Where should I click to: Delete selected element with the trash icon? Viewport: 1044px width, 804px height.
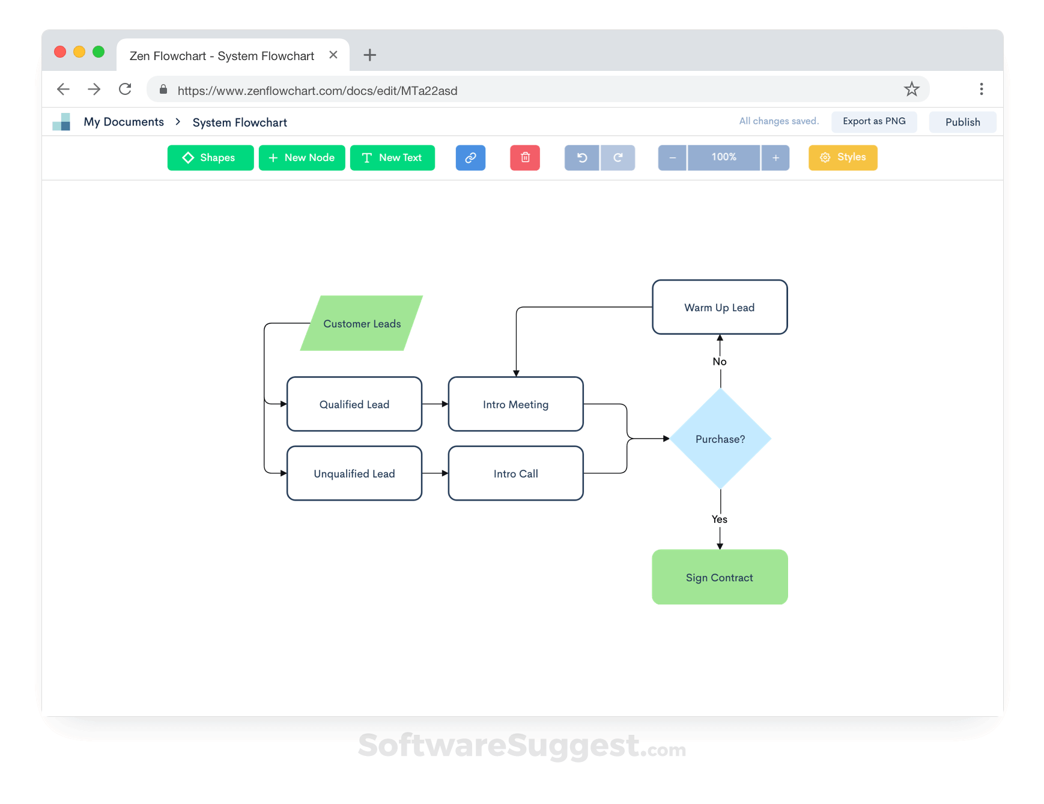pyautogui.click(x=525, y=157)
